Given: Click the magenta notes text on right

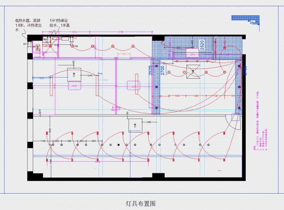Looking at the screenshot, I should click(x=256, y=132).
